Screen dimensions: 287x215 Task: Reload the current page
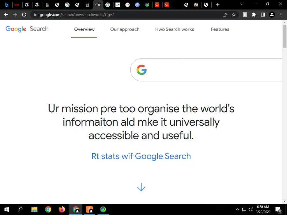[x=24, y=15]
